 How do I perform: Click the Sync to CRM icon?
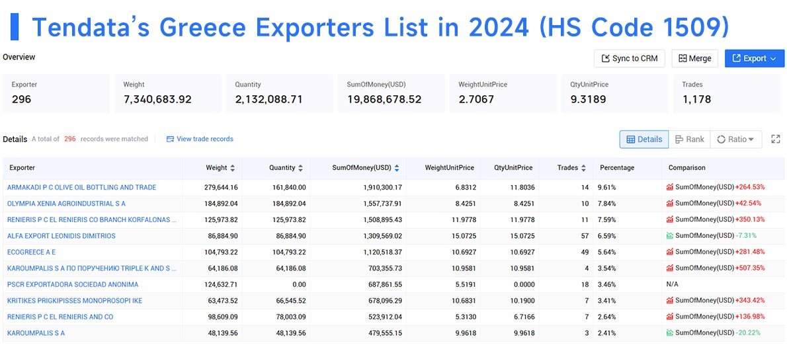click(605, 58)
